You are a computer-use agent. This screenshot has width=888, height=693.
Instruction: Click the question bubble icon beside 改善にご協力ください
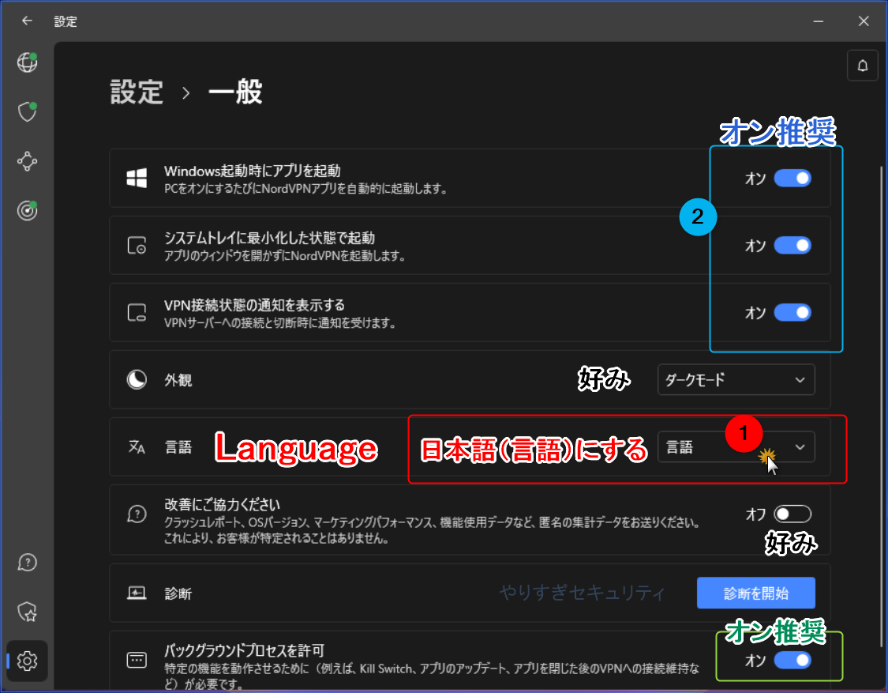click(x=137, y=514)
